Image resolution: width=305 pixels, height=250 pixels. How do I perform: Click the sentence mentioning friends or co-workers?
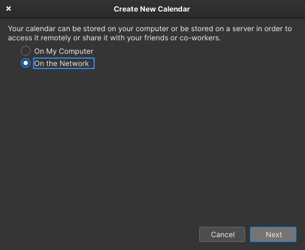pos(150,33)
